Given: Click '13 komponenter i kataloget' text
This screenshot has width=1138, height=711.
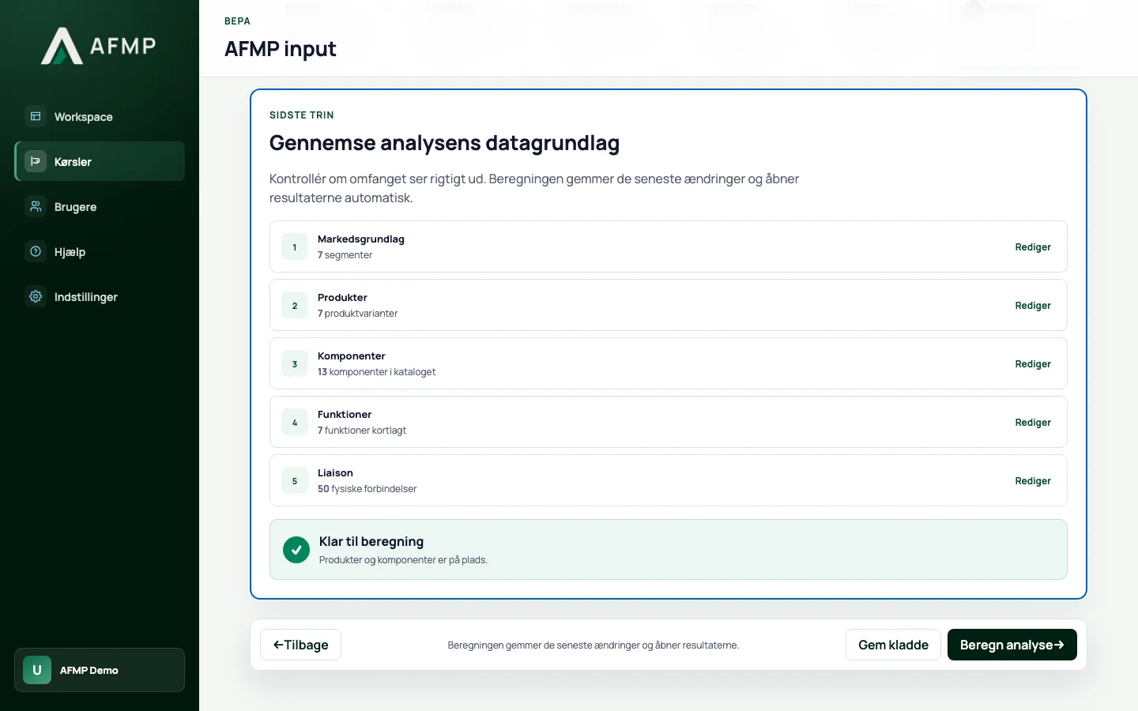Looking at the screenshot, I should click(x=376, y=372).
